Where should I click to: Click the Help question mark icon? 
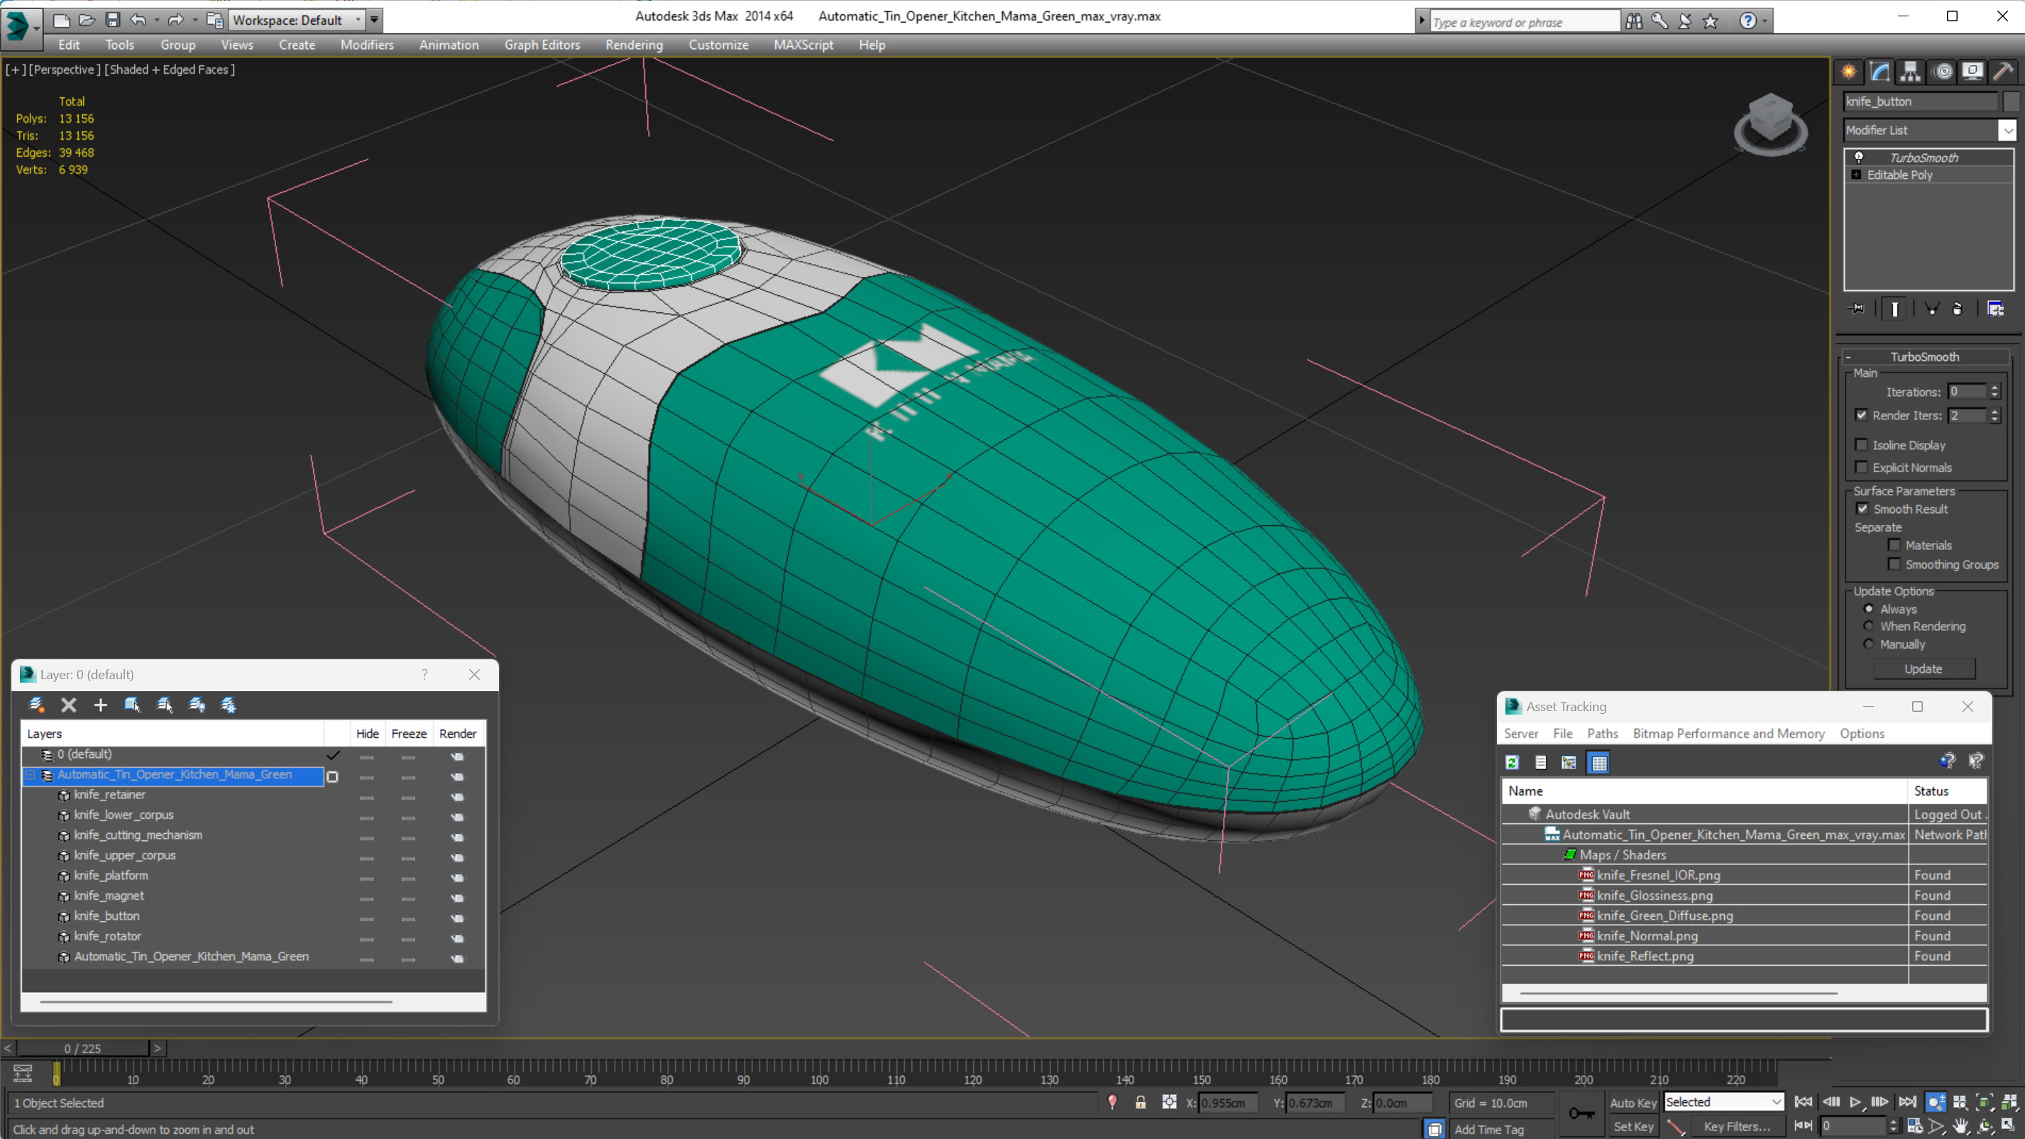coord(1747,21)
